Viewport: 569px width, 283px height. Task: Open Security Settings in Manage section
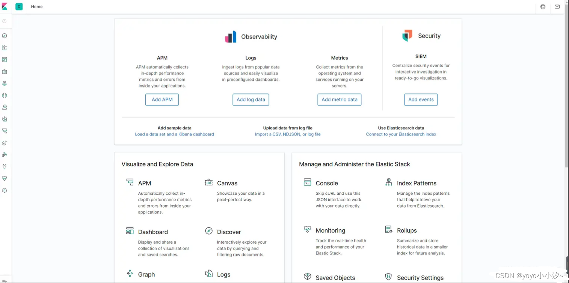point(420,278)
